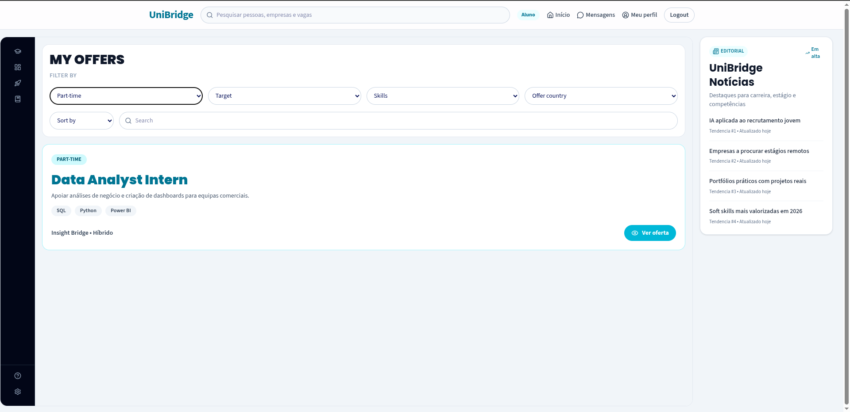The image size is (850, 412).
Task: Open Meu perfil in the top navigation
Action: tap(640, 15)
